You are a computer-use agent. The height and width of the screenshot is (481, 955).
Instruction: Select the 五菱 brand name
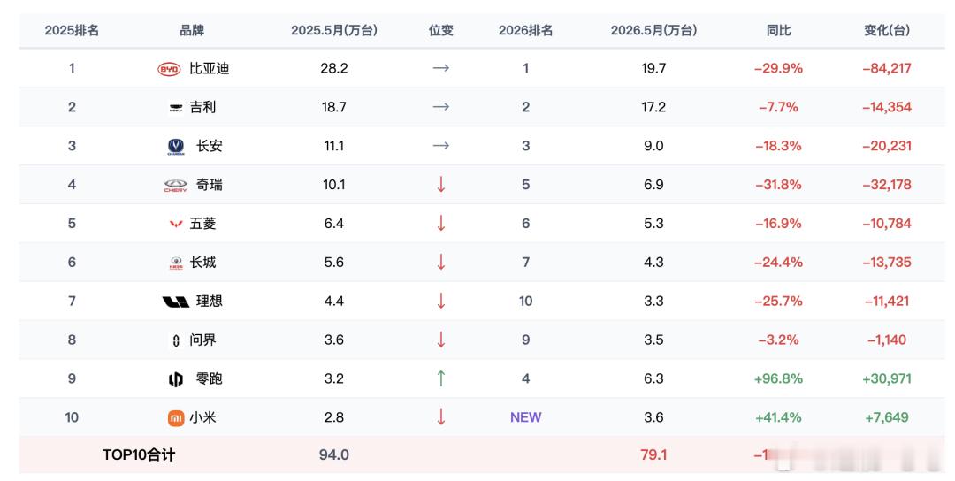pos(202,224)
